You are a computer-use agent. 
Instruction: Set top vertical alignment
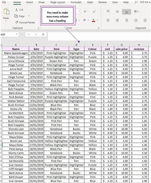click(x=108, y=11)
